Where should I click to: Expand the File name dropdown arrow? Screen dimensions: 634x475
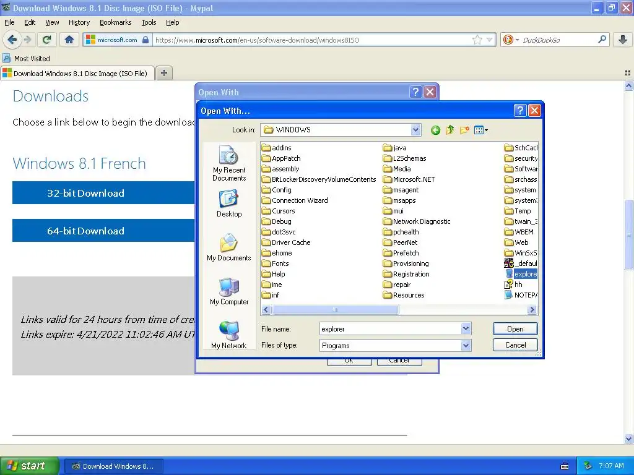466,329
